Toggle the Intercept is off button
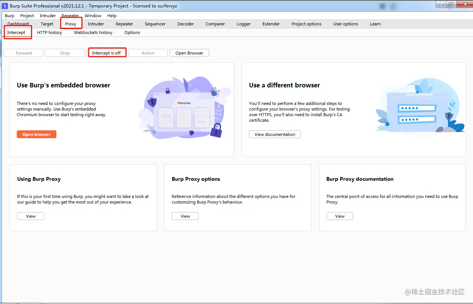Viewport: 473px width, 304px height. click(x=106, y=53)
